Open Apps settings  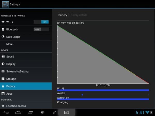point(26,94)
